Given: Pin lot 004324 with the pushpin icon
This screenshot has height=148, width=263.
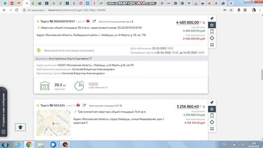Looking at the screenshot, I should tap(212, 102).
